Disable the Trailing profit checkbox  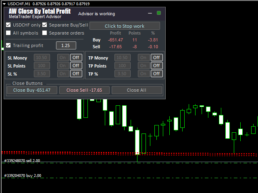8,45
